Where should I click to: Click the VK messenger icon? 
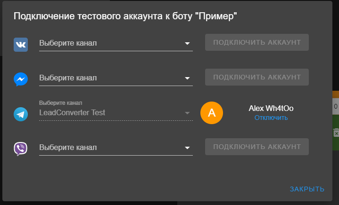(21, 45)
